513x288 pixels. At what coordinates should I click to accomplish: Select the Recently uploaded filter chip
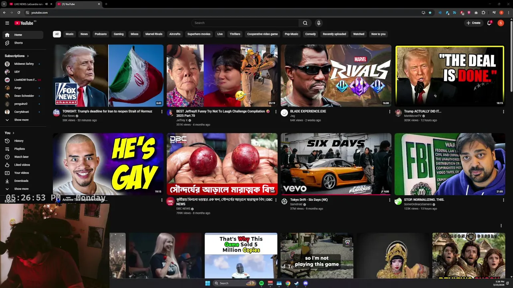[334, 34]
